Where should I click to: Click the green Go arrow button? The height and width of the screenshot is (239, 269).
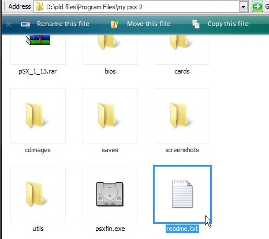pyautogui.click(x=257, y=7)
